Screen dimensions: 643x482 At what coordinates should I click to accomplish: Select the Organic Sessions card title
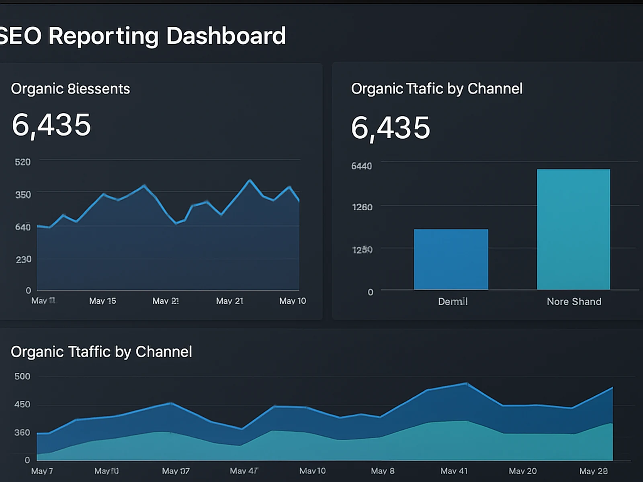pos(70,88)
